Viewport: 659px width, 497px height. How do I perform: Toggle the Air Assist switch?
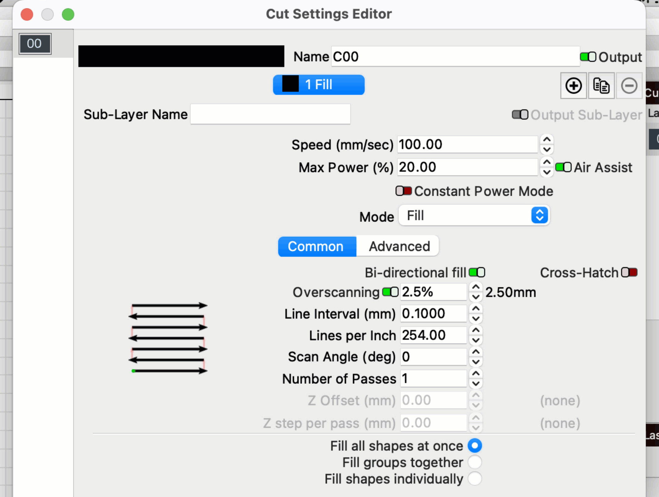pos(563,168)
